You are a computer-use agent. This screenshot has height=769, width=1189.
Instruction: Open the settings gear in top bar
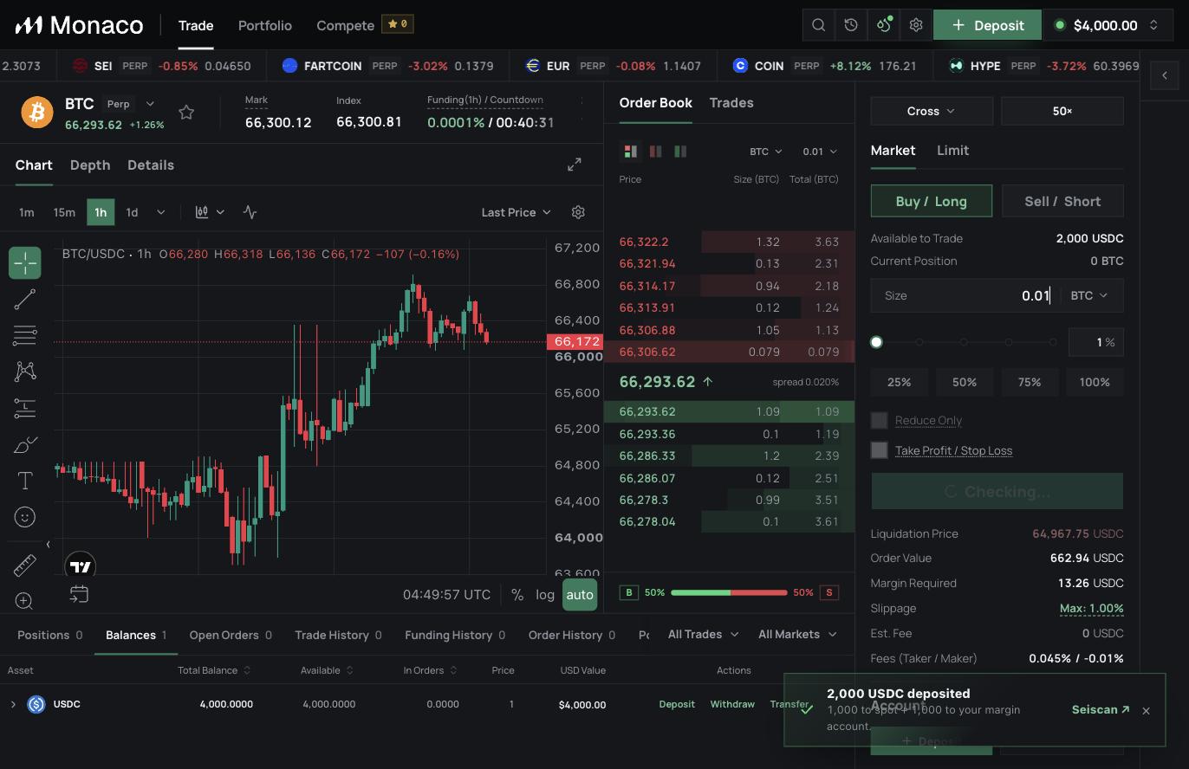pos(916,25)
